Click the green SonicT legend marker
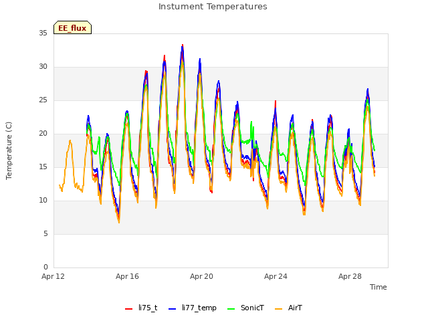428x321 pixels. 231,309
